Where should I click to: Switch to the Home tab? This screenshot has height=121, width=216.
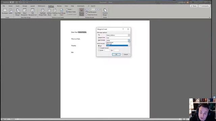pos(10,6)
